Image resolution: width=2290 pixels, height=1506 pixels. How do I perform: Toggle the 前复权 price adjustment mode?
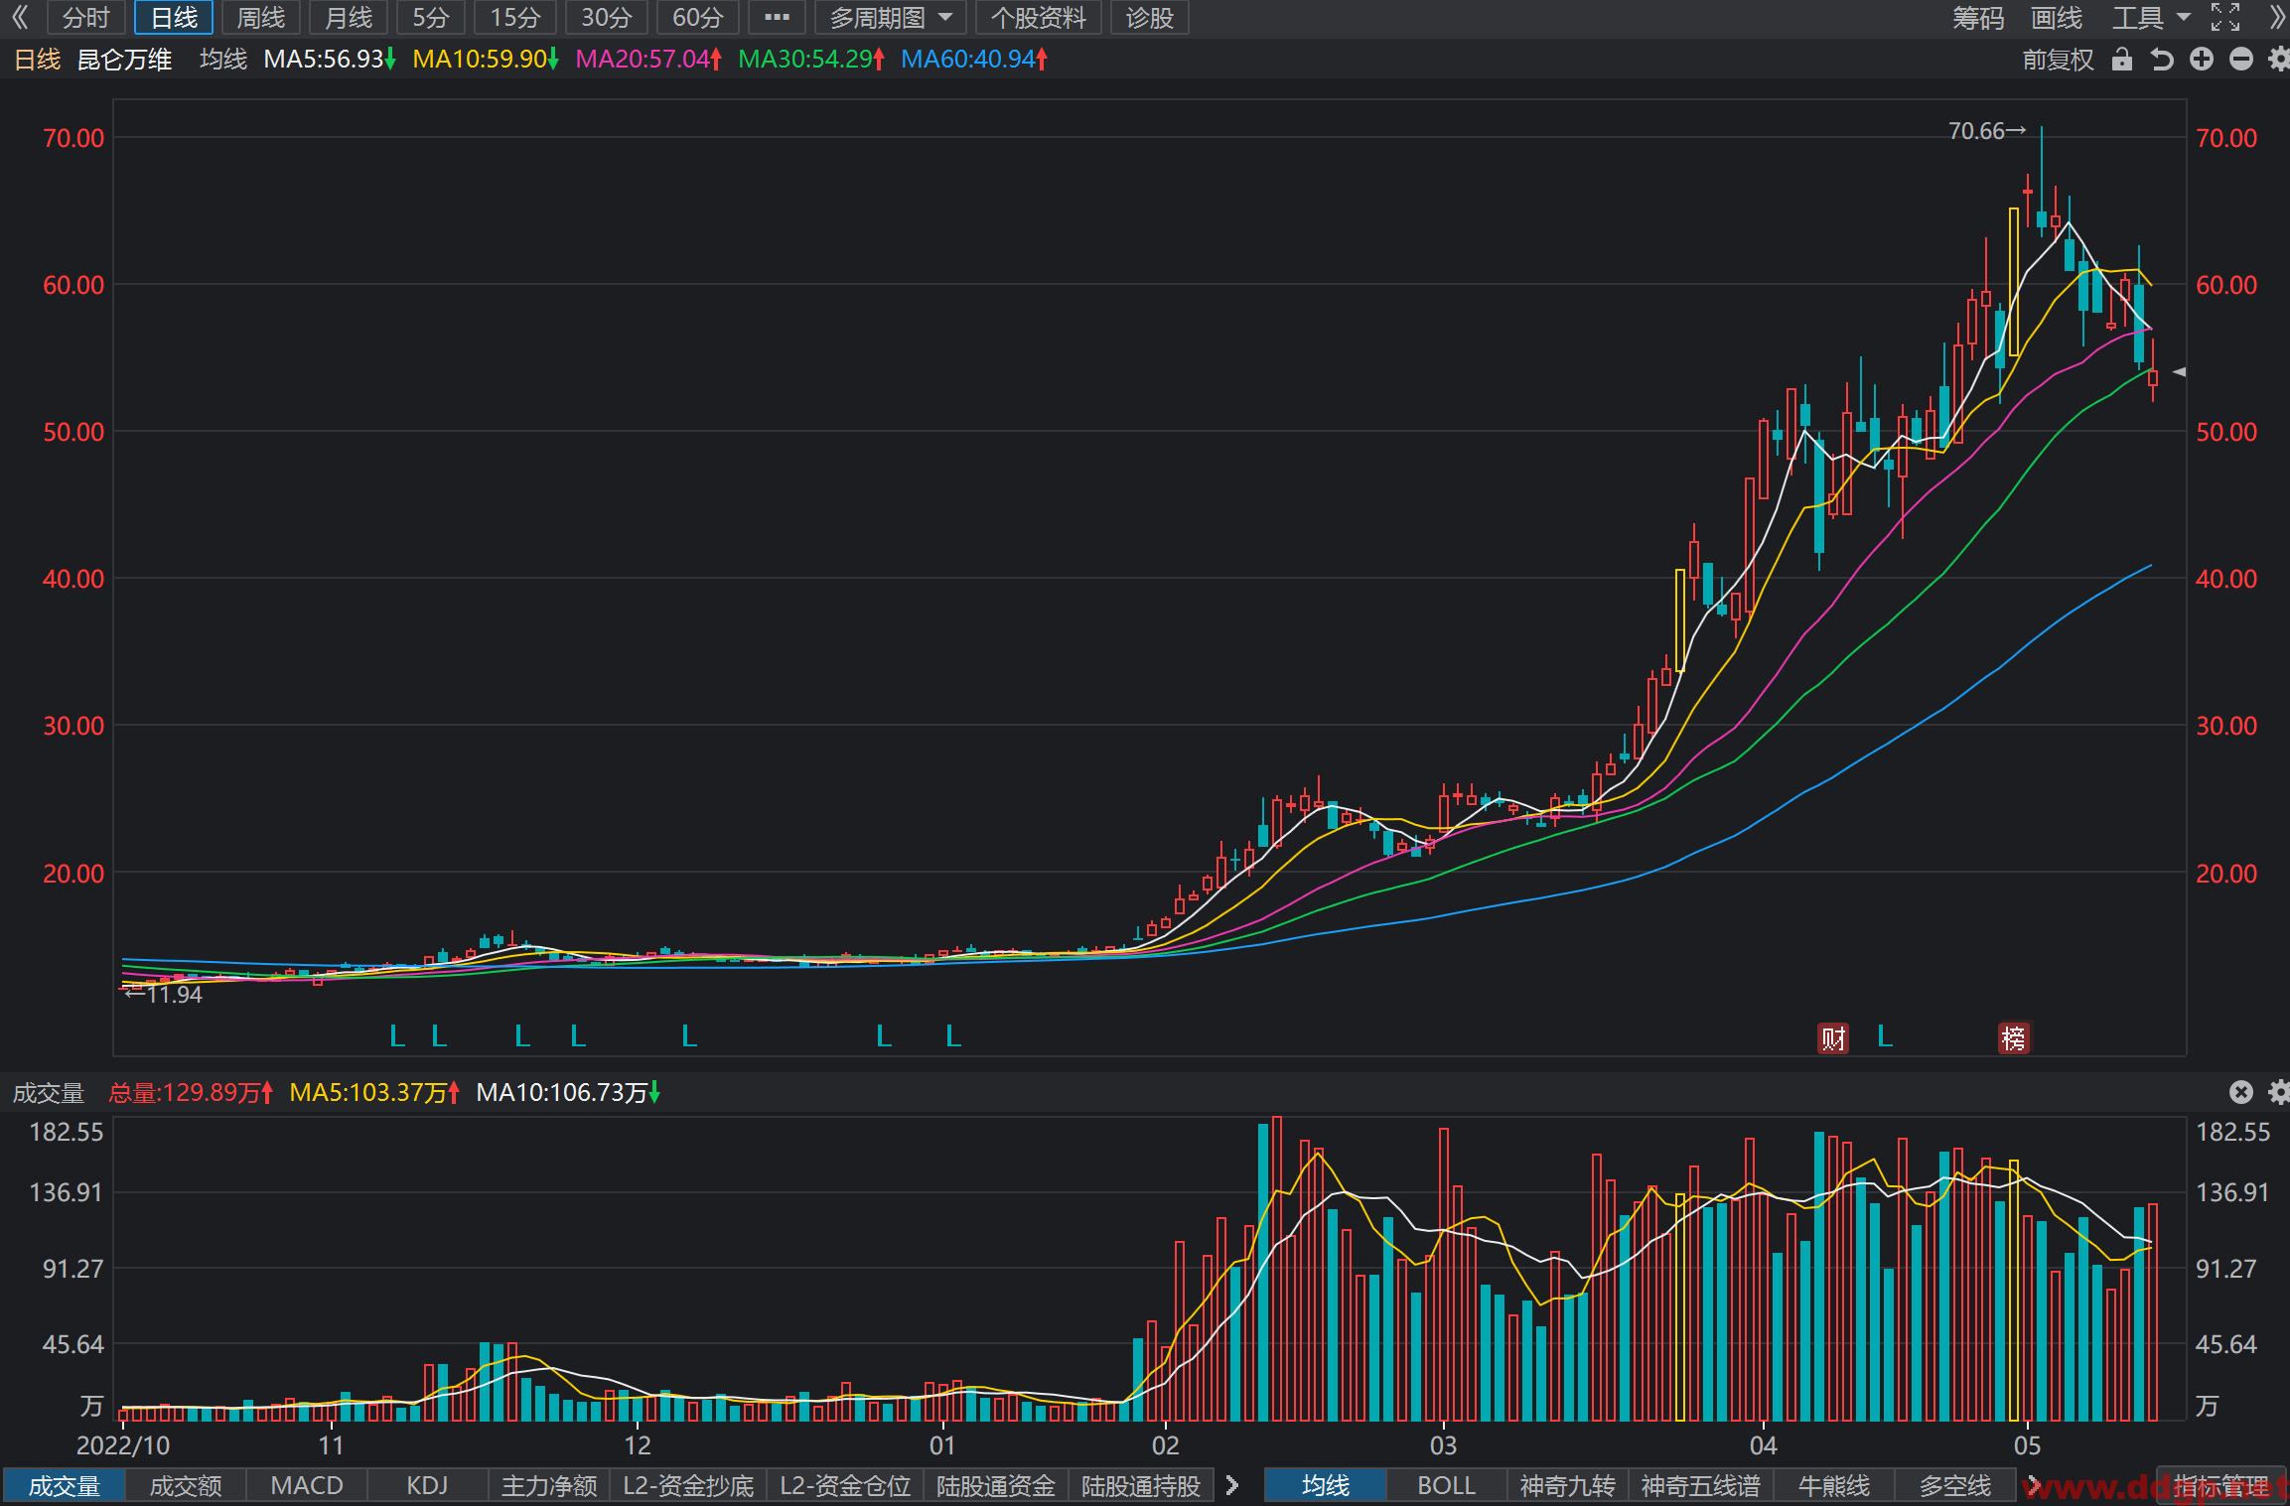click(x=2058, y=60)
